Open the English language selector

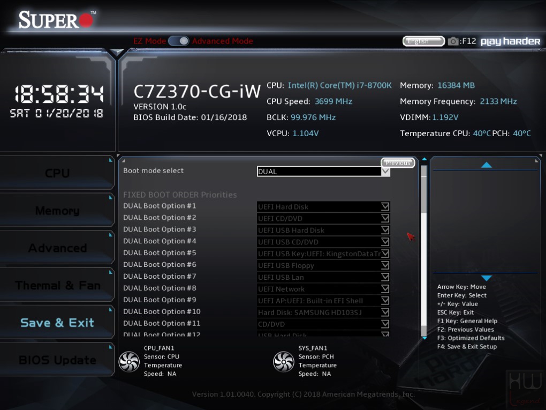pos(423,41)
